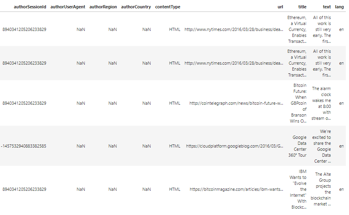Click the HTML cell in the Google Data Center row

click(175, 146)
